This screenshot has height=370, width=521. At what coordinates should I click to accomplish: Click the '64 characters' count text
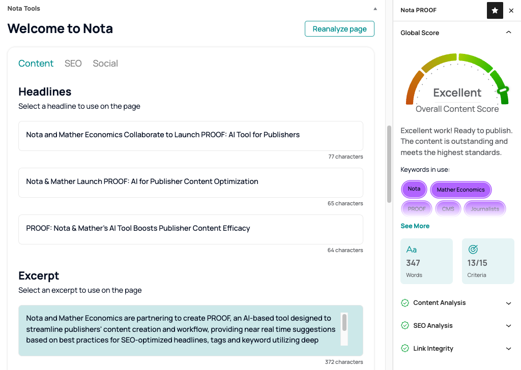pyautogui.click(x=345, y=250)
